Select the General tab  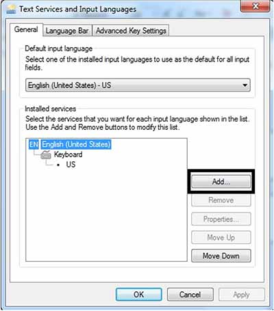pyautogui.click(x=26, y=29)
